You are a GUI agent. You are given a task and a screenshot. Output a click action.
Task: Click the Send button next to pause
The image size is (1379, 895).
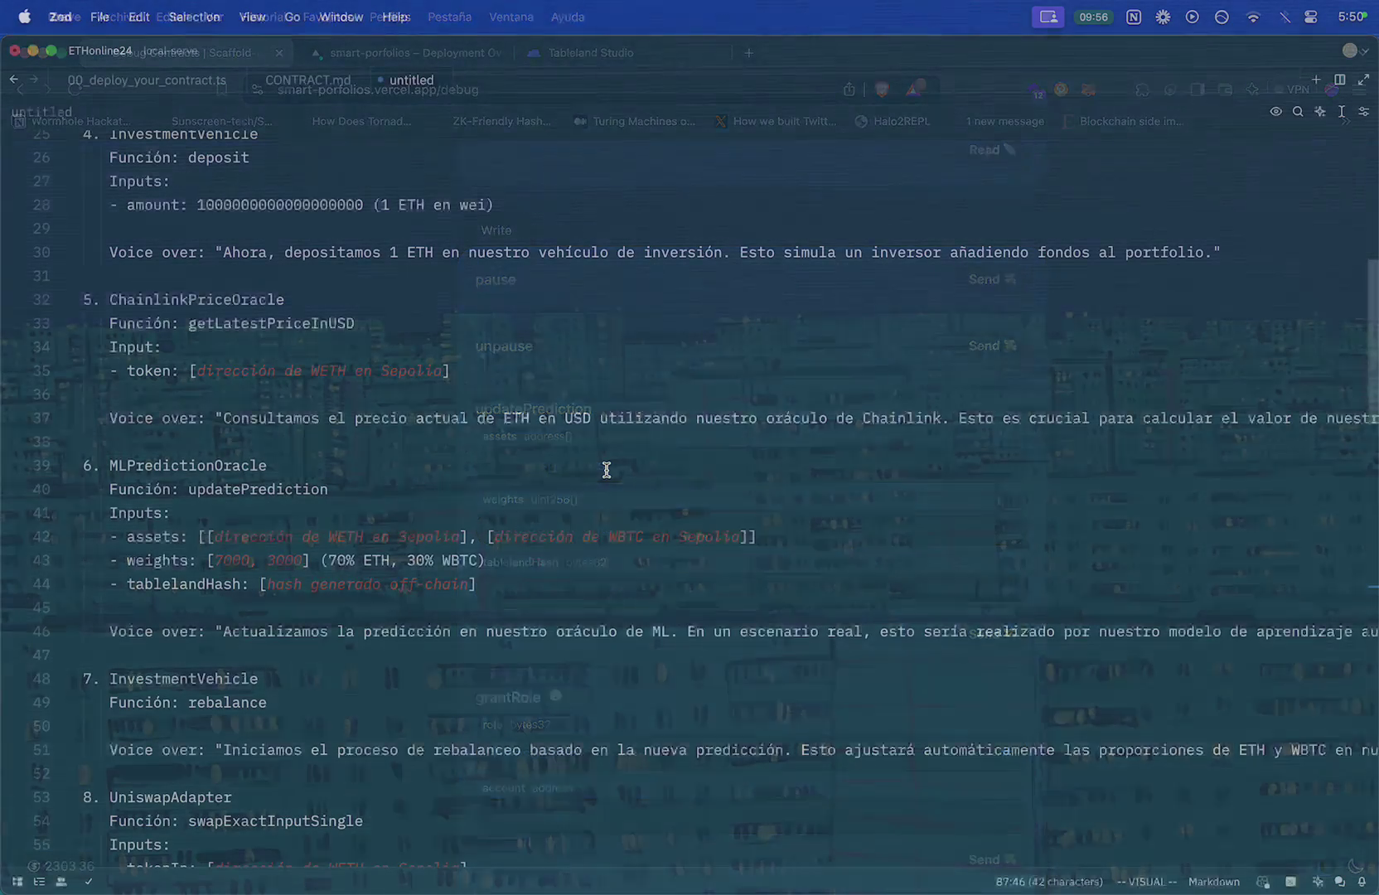[992, 279]
